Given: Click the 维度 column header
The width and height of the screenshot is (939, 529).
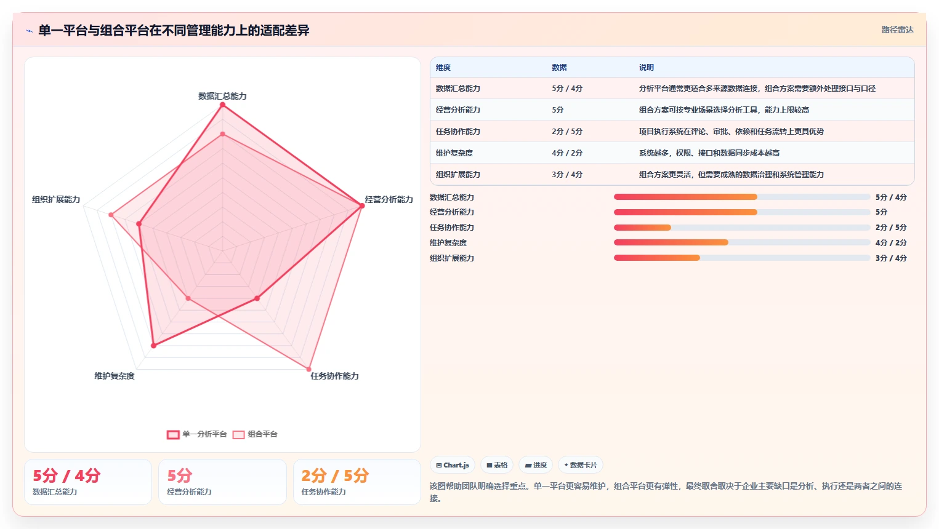Looking at the screenshot, I should point(443,68).
